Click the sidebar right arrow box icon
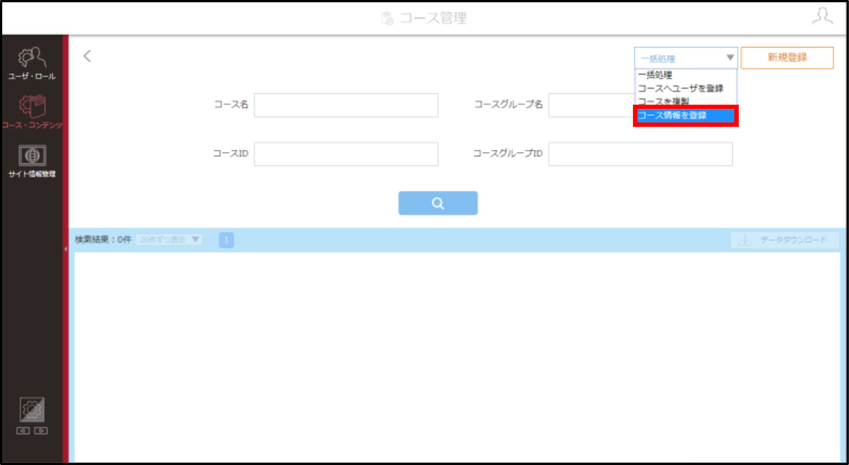The image size is (849, 465). coord(41,431)
